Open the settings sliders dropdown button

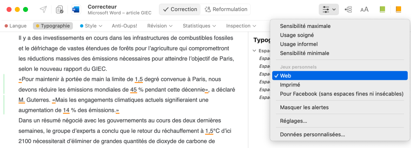pyautogui.click(x=329, y=10)
